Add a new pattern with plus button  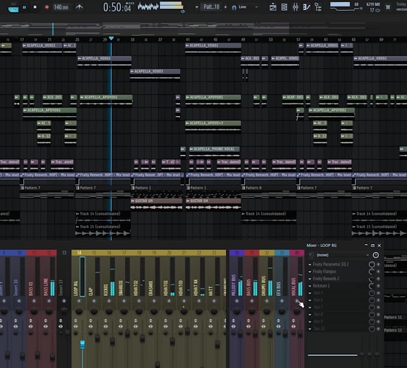click(x=225, y=7)
